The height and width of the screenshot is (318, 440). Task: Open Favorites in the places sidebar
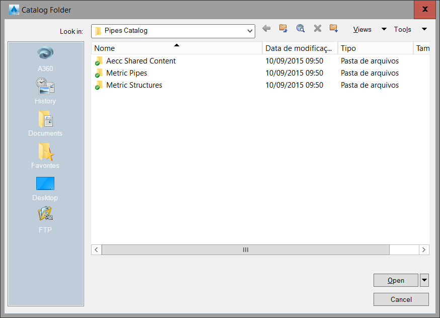tap(45, 155)
